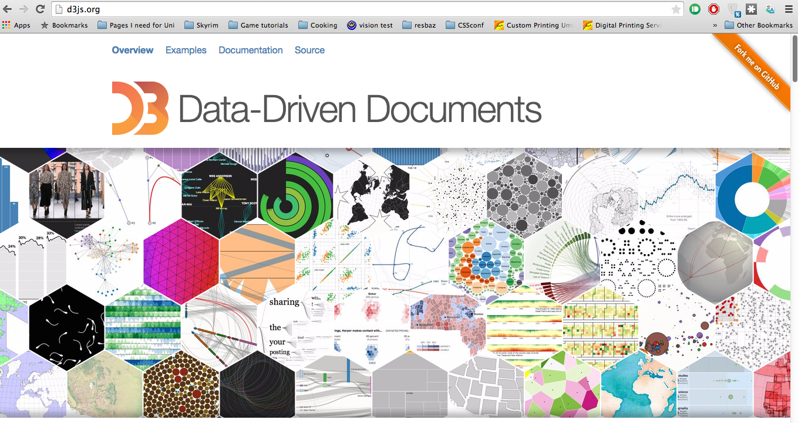Open the resbaz bookmarks folder
Image resolution: width=798 pixels, height=423 pixels.
click(x=419, y=25)
